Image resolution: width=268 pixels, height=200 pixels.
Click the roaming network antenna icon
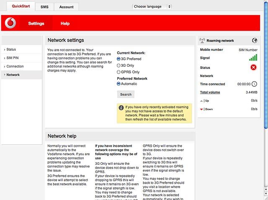coord(202,41)
